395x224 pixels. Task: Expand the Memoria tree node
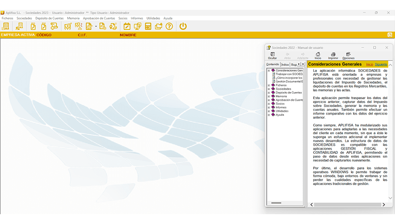[269, 96]
